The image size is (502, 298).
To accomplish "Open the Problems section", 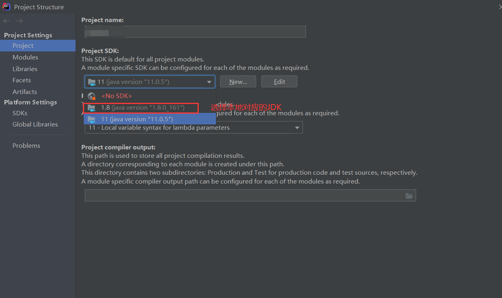I will coord(26,145).
